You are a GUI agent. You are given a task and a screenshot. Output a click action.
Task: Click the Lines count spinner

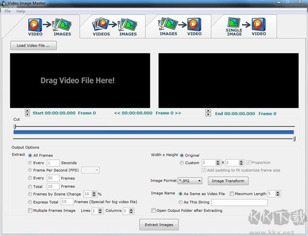pos(100,211)
